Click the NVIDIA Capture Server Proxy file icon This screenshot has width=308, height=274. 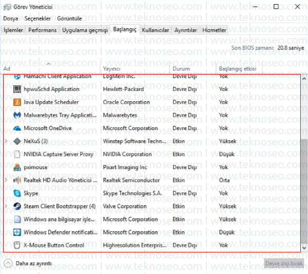click(x=17, y=154)
